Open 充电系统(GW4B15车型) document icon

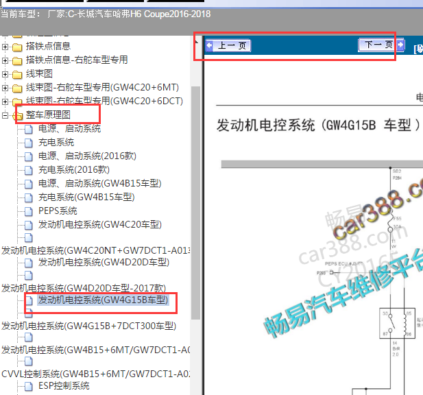coord(29,197)
